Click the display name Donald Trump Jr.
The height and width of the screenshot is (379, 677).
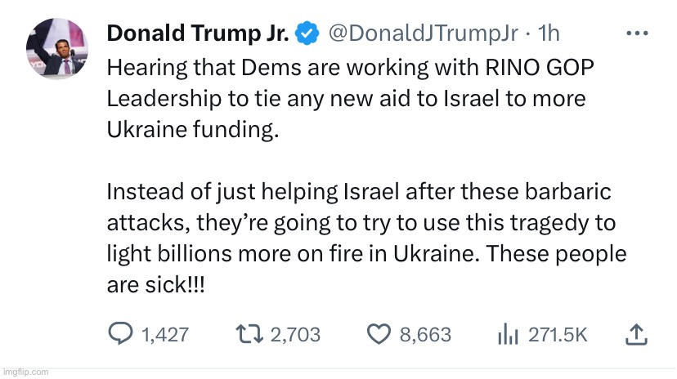coord(198,34)
